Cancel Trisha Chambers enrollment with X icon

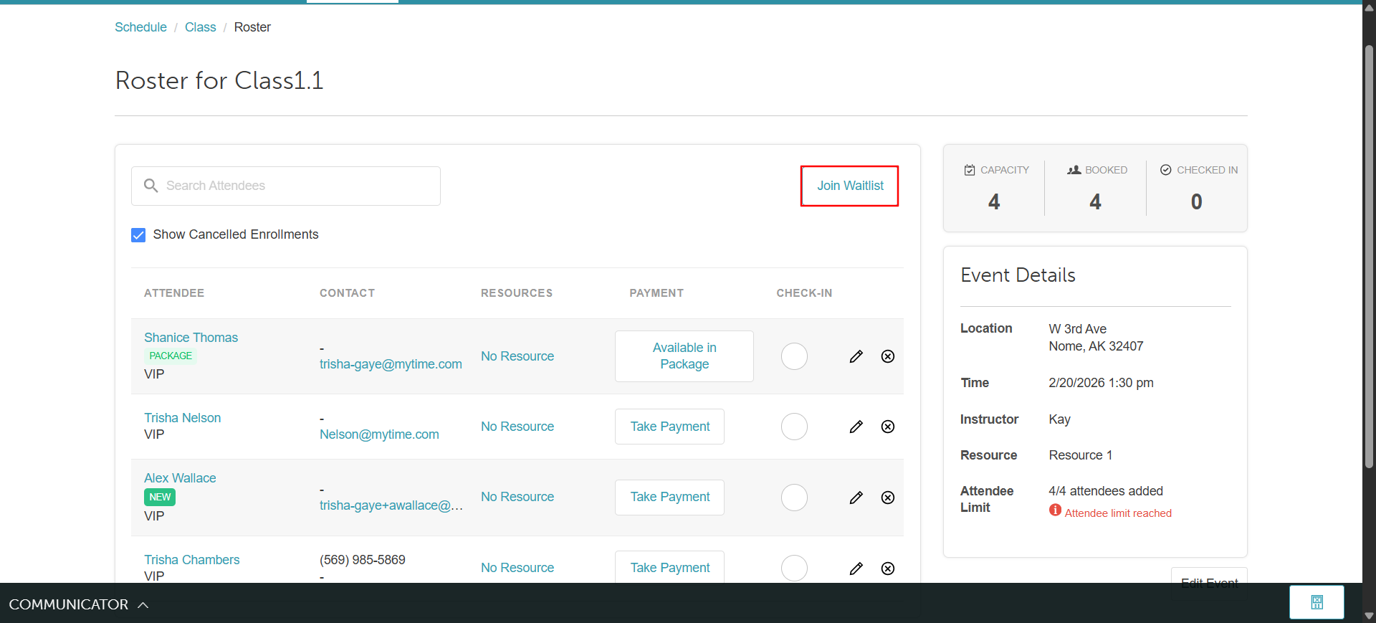[x=887, y=569]
